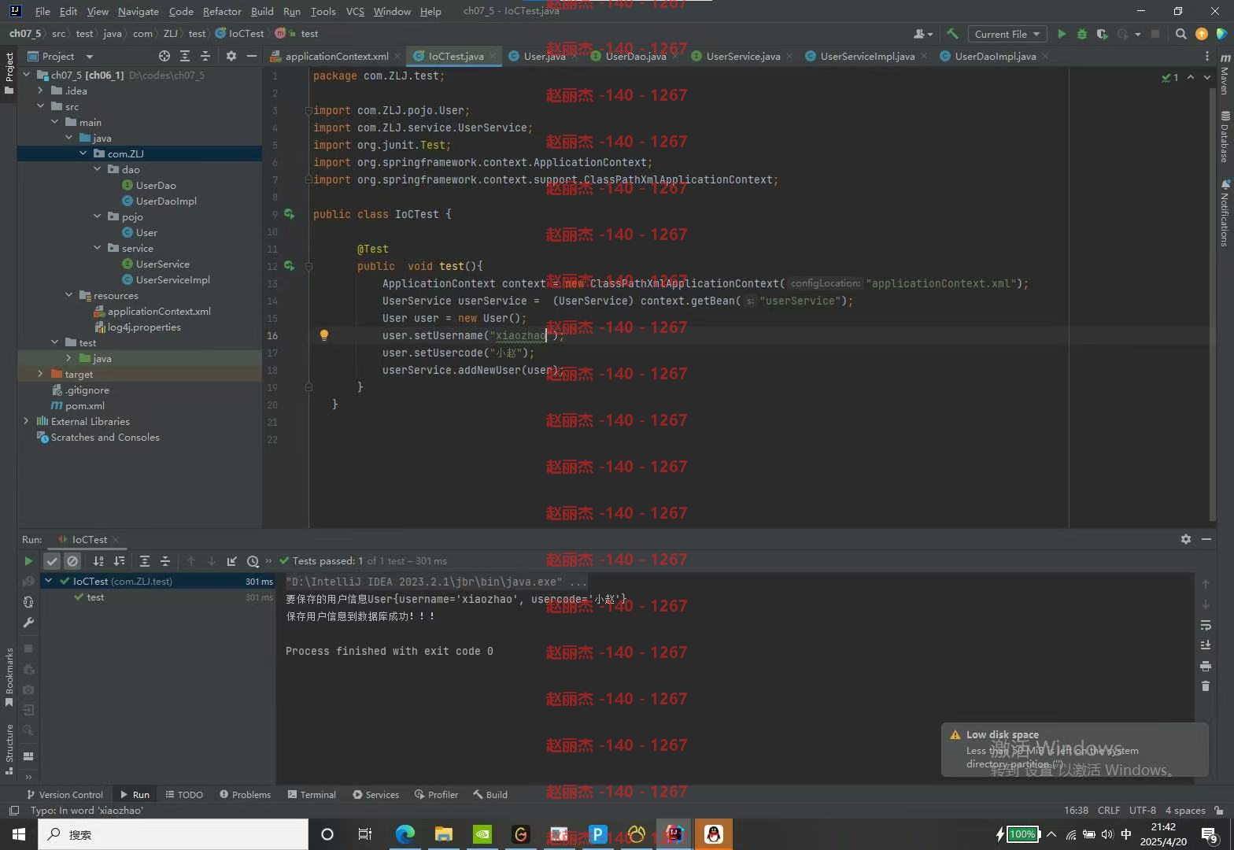The height and width of the screenshot is (850, 1234).
Task: Click 4 spaces indent setting
Action: click(1185, 810)
